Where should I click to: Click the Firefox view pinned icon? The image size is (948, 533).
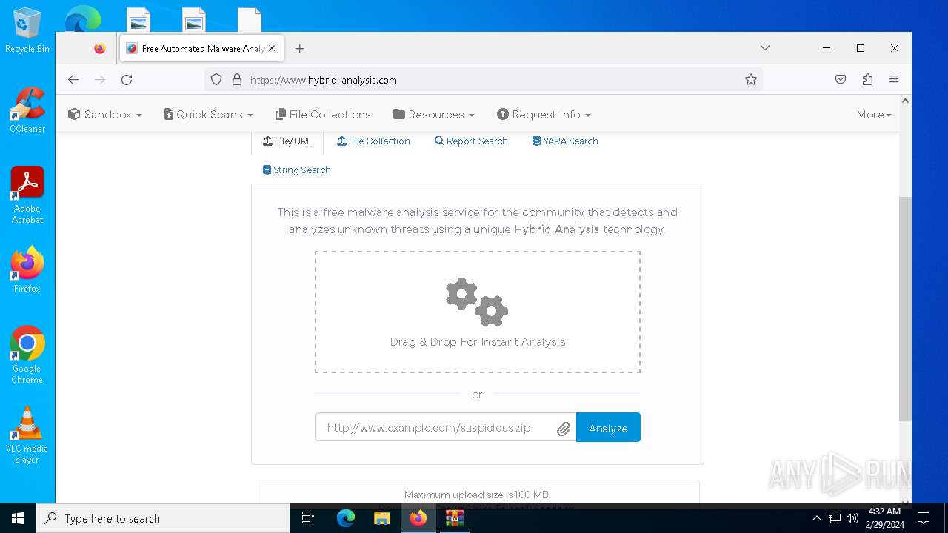100,49
